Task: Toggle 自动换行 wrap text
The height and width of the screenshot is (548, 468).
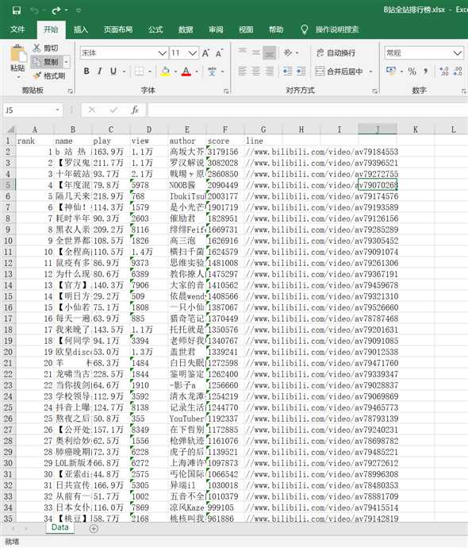Action: [336, 52]
